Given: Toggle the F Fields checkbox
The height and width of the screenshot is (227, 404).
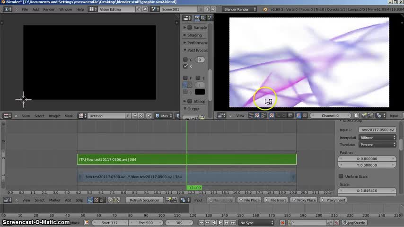Looking at the screenshot, I should pyautogui.click(x=185, y=78).
